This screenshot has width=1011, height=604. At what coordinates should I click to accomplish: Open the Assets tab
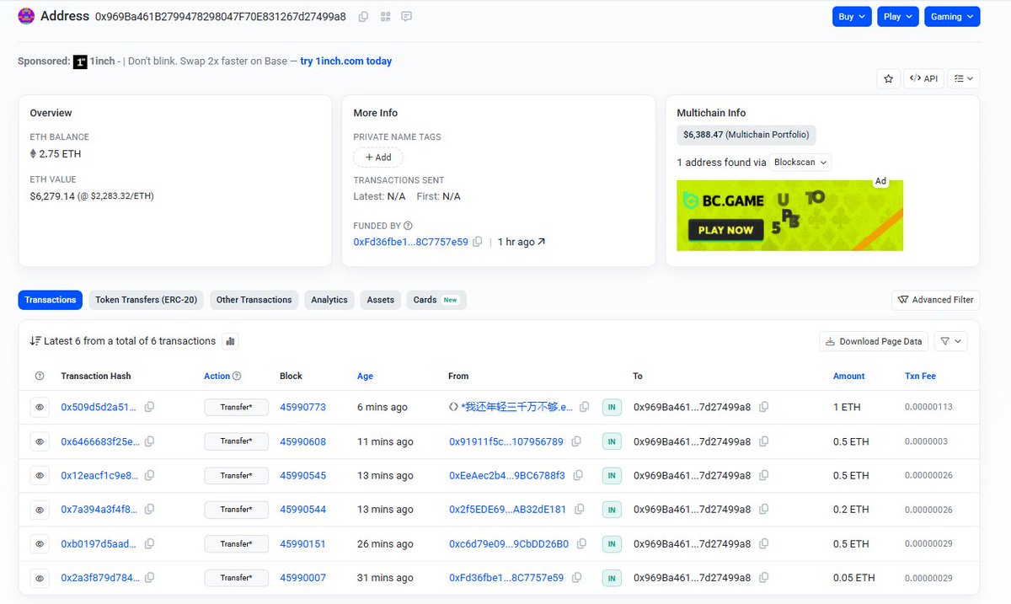pos(380,300)
